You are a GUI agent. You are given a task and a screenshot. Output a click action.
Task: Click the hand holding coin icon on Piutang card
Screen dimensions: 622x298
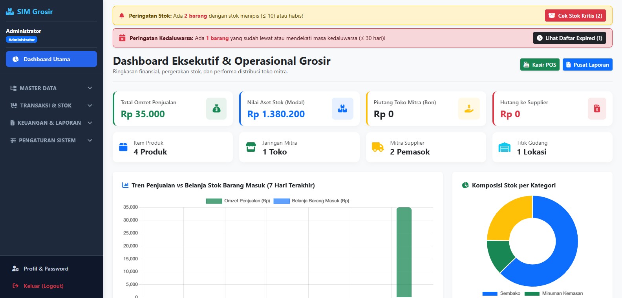pyautogui.click(x=469, y=109)
